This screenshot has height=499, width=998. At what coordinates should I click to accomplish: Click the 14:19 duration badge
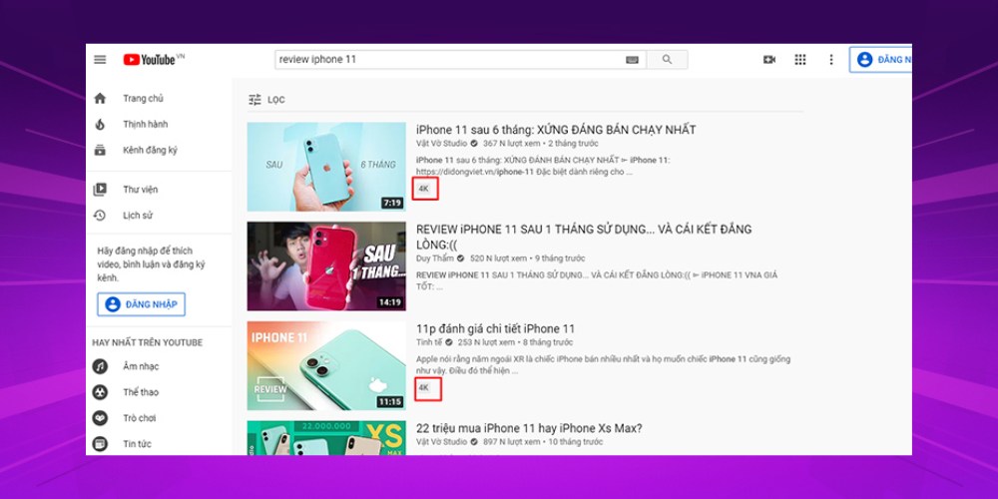[x=390, y=302]
